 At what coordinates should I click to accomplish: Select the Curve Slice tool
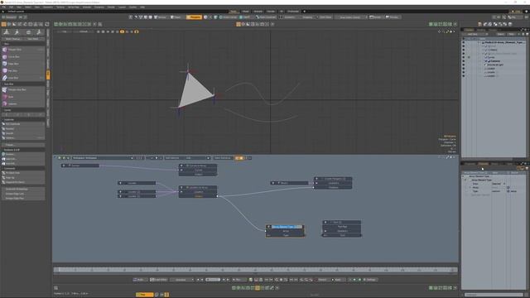[23, 56]
